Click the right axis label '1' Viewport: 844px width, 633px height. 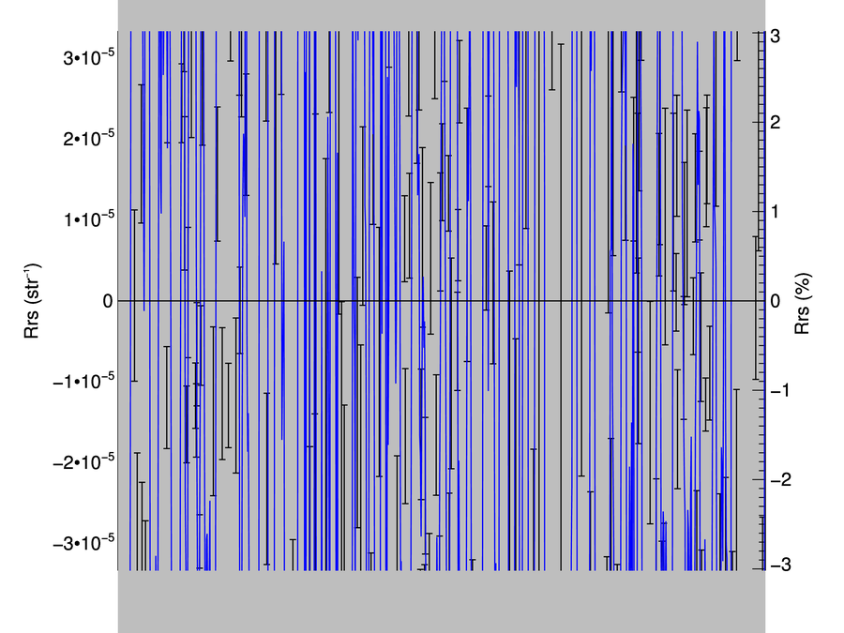click(776, 212)
